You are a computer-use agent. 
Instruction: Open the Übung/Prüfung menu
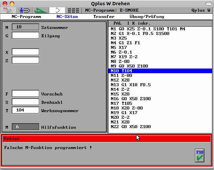(x=147, y=17)
